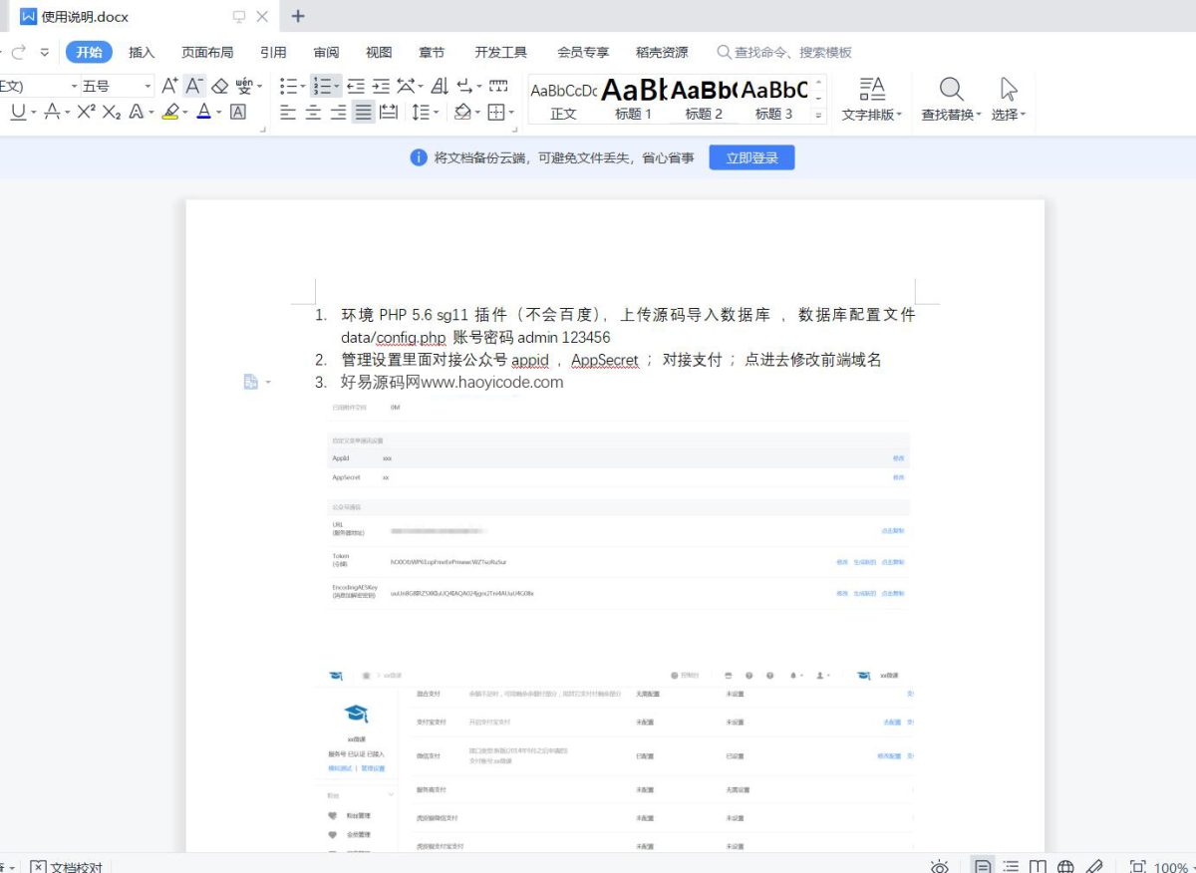Click the bulleted list icon

tap(289, 87)
